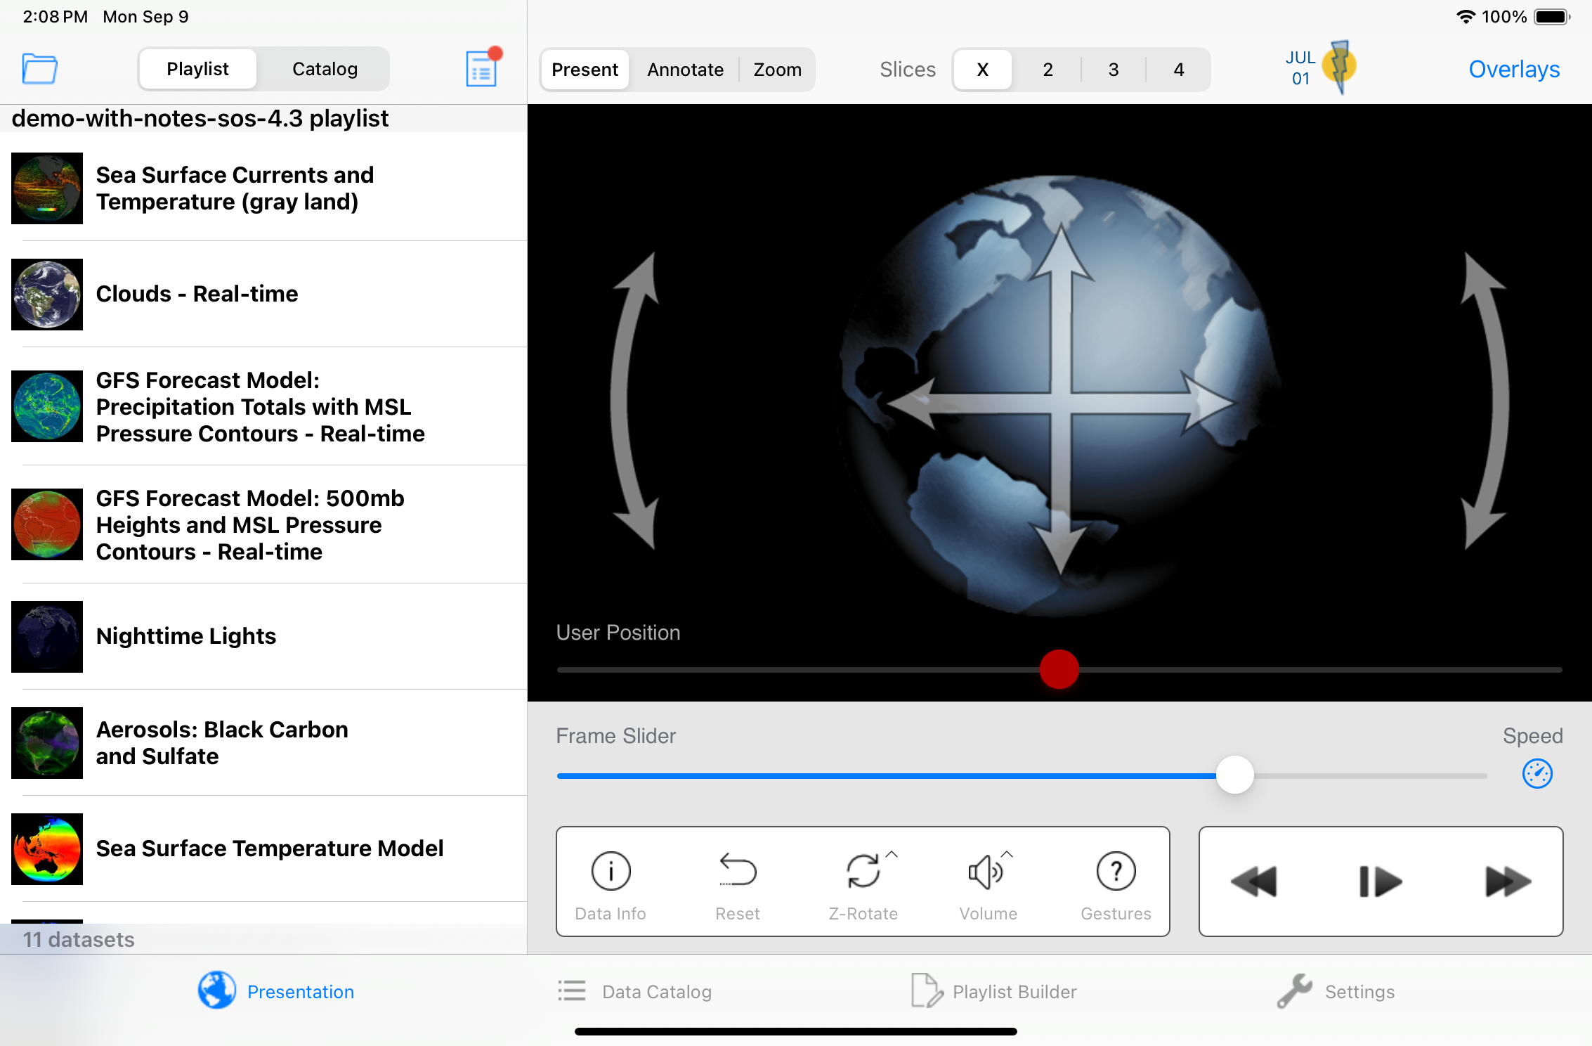Set Slices to 3
Viewport: 1592px width, 1046px height.
[x=1114, y=70]
